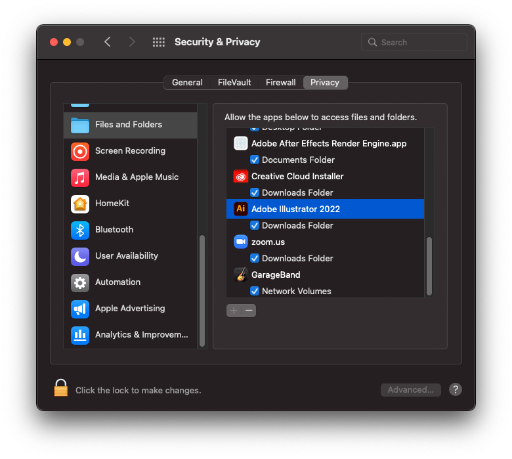Switch to the FileVault tab
This screenshot has height=459, width=512.
pos(234,82)
